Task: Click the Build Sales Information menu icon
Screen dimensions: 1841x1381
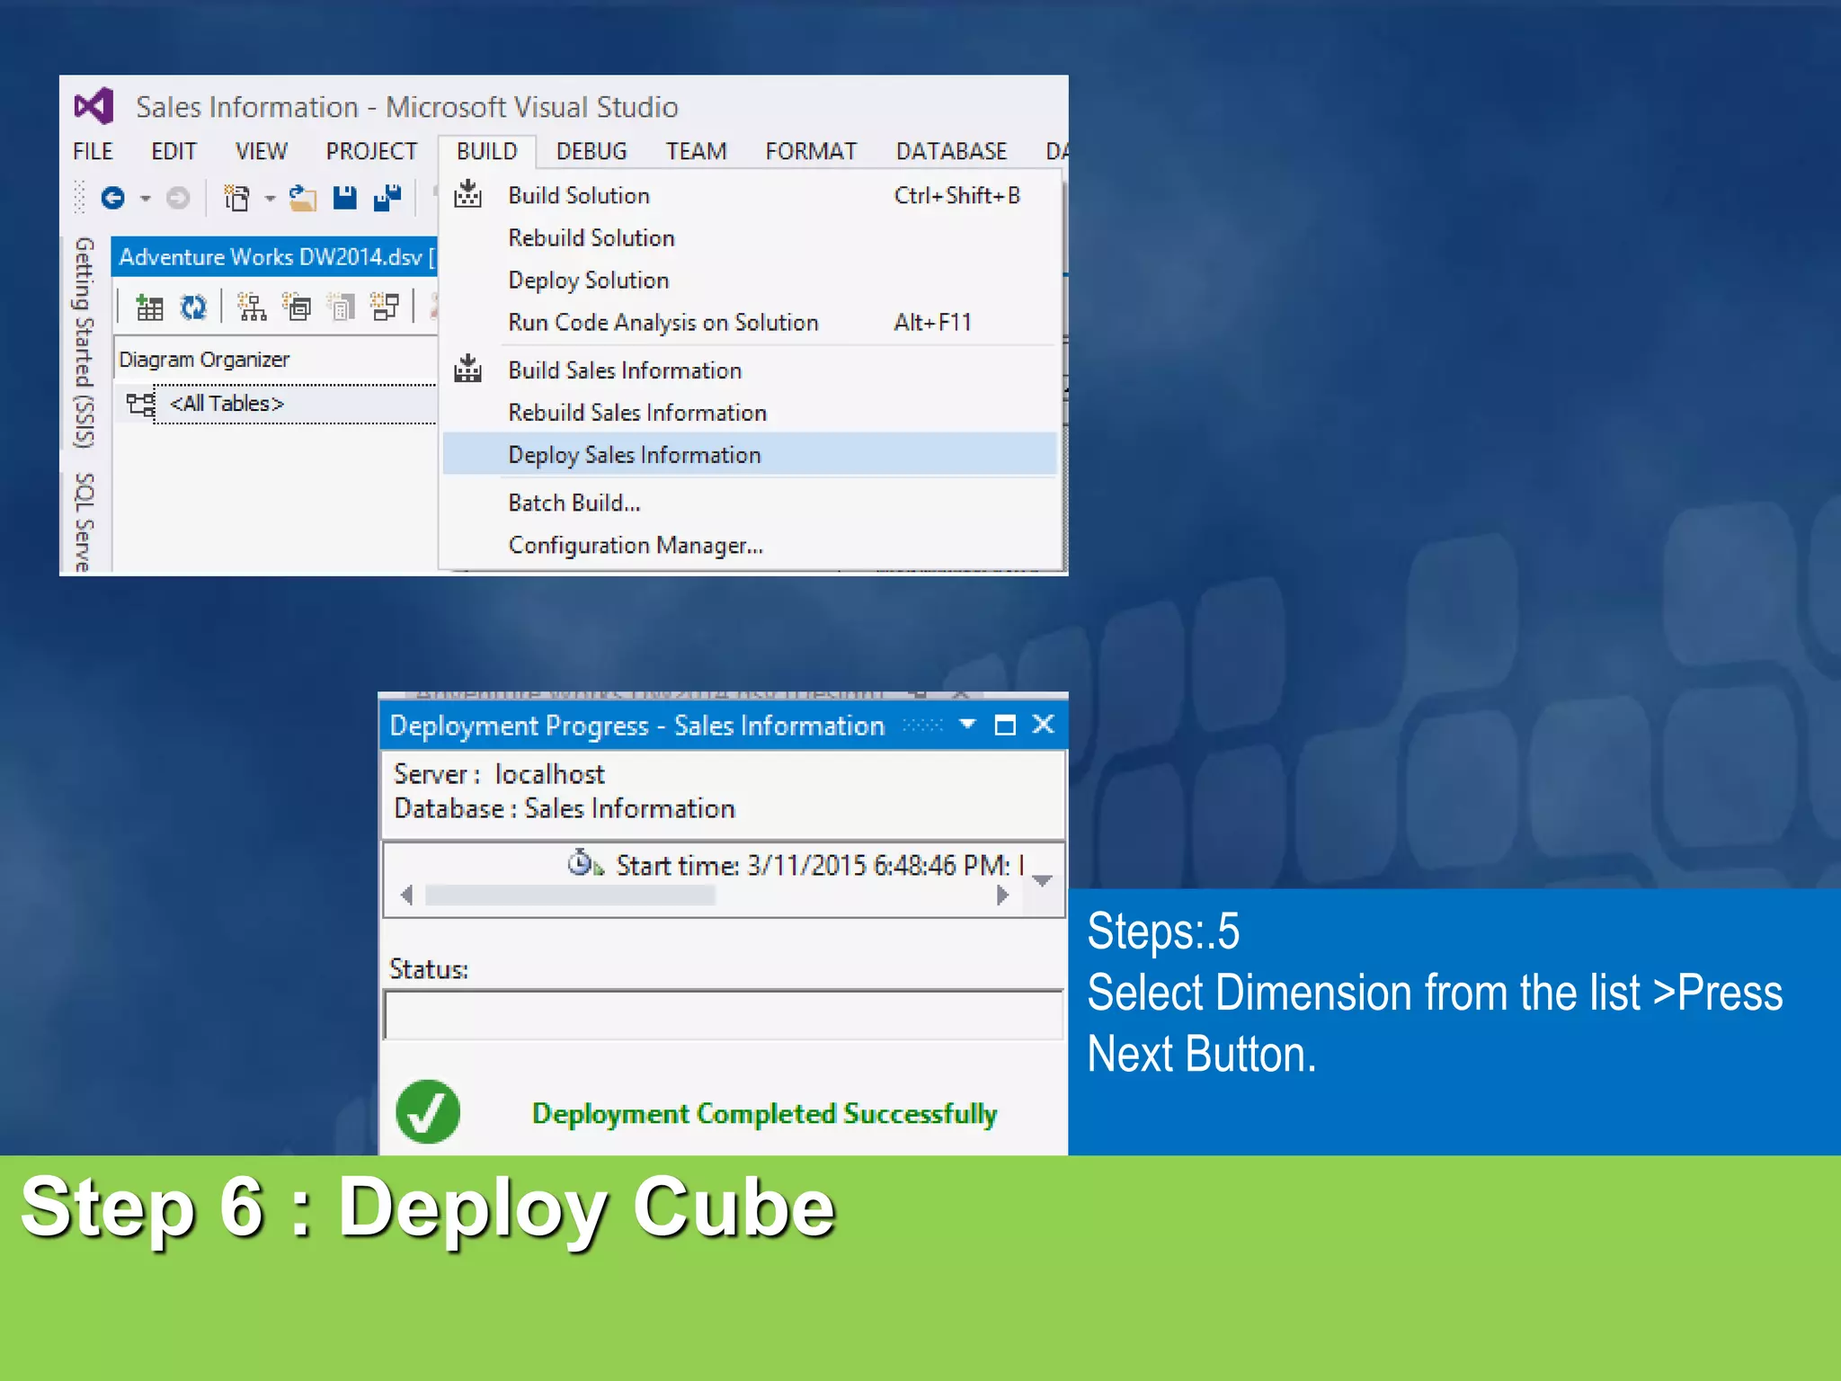Action: pos(467,369)
